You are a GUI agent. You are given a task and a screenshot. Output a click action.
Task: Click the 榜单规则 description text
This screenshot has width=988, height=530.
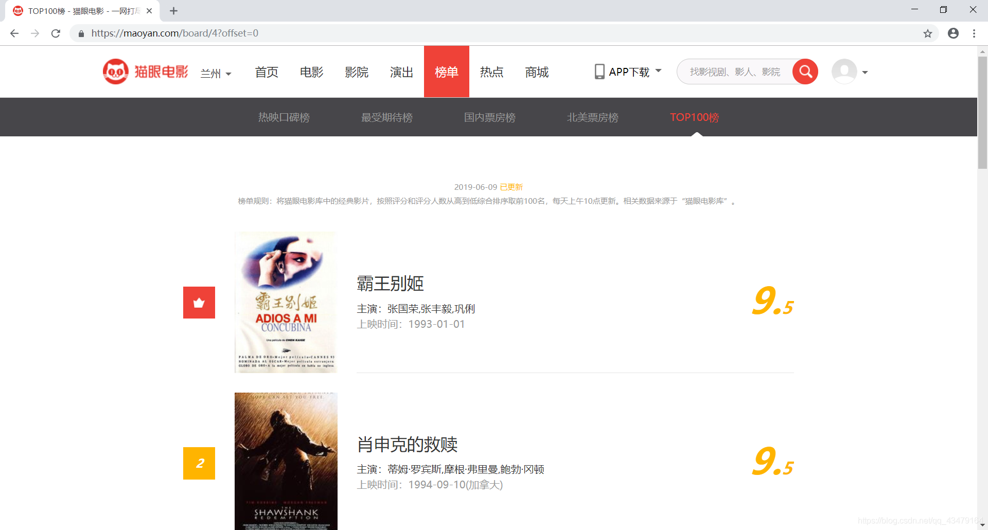point(488,201)
